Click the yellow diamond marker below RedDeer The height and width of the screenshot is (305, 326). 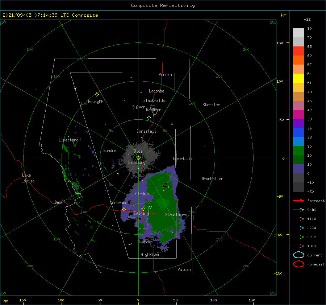(149, 118)
